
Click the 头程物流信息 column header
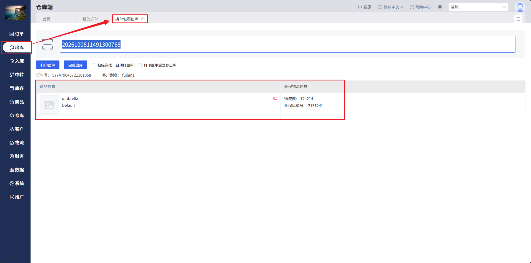point(296,87)
